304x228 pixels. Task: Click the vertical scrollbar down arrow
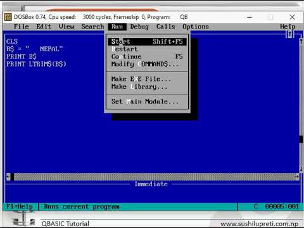pyautogui.click(x=301, y=169)
